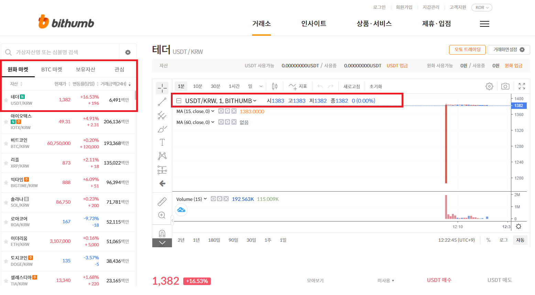This screenshot has height=295, width=535.
Task: Click the back arrow chart tool
Action: pos(162,183)
